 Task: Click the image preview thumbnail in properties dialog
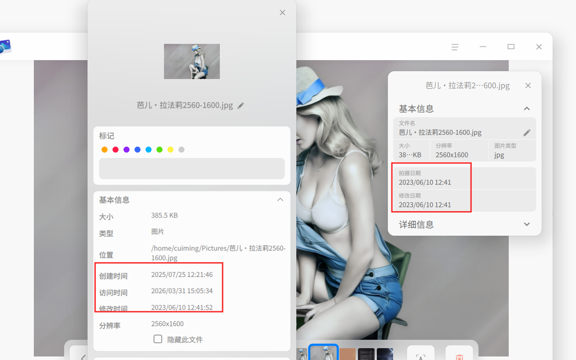pyautogui.click(x=192, y=61)
